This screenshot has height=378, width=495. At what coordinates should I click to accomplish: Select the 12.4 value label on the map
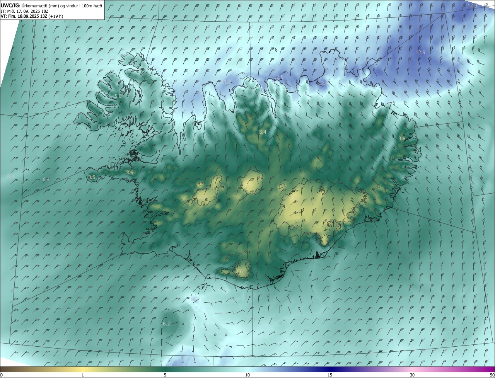(x=323, y=83)
